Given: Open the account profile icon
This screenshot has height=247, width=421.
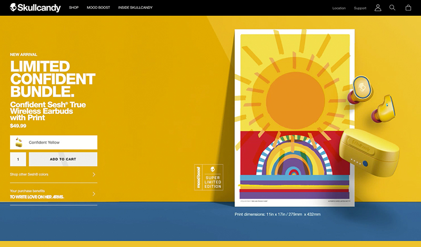Looking at the screenshot, I should point(378,8).
